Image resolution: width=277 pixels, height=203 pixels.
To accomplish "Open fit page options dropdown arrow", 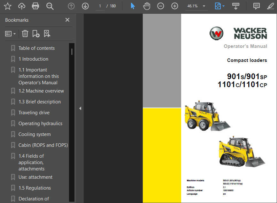I will tap(223, 6).
